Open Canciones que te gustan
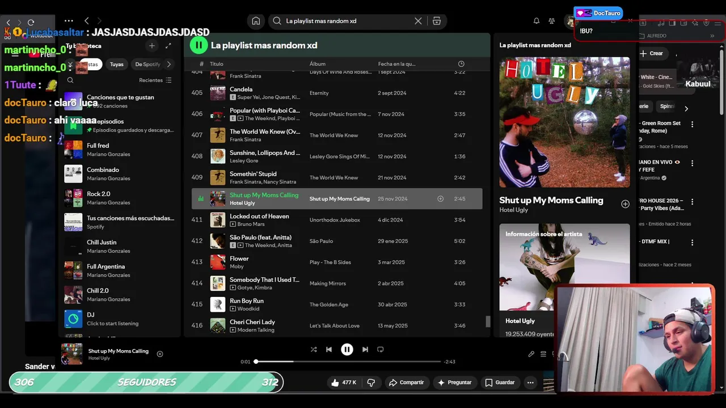The image size is (726, 408). point(119,101)
